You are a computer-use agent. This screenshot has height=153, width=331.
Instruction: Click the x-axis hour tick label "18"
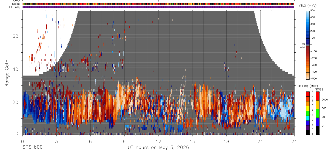226,141
